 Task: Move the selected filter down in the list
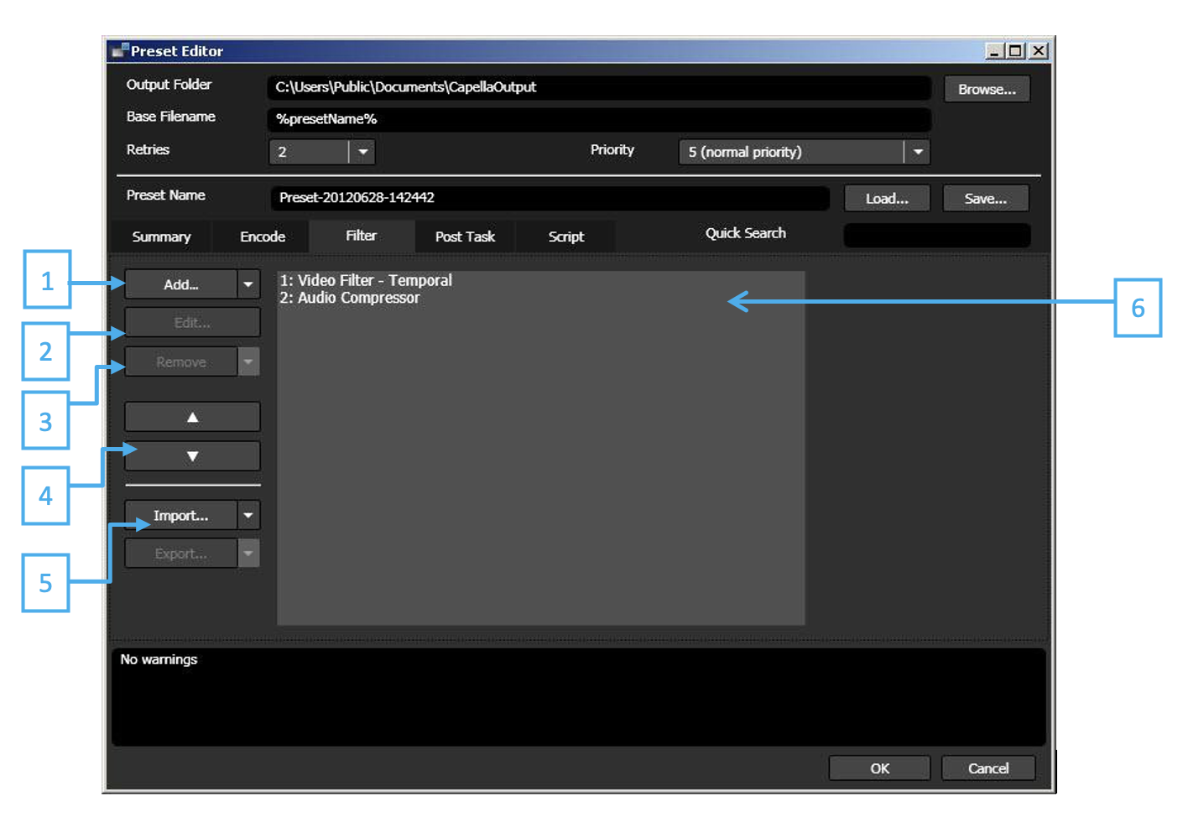pos(191,455)
